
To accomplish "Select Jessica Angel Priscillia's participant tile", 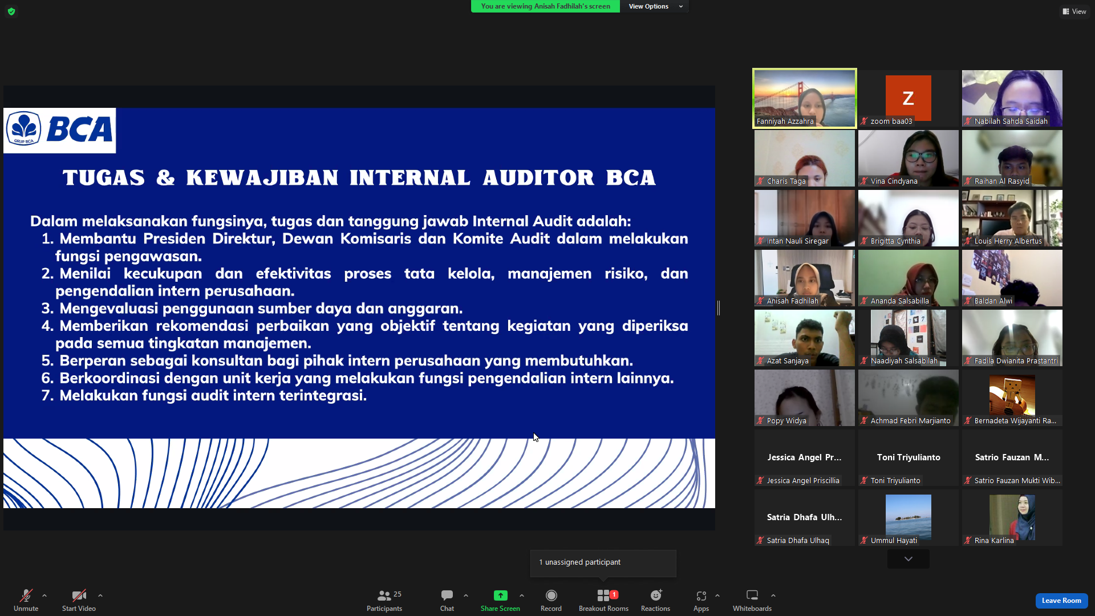I will [805, 457].
